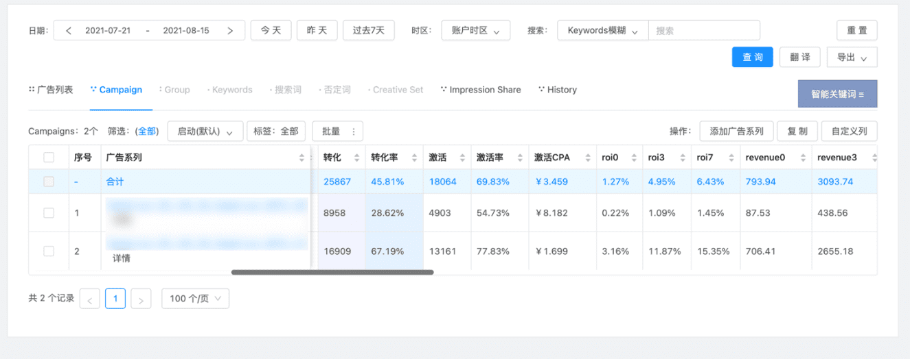Click the 复制 copy button
Screen dimensions: 910x359
point(797,132)
